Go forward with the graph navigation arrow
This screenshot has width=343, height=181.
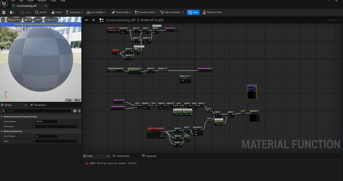[x=93, y=20]
